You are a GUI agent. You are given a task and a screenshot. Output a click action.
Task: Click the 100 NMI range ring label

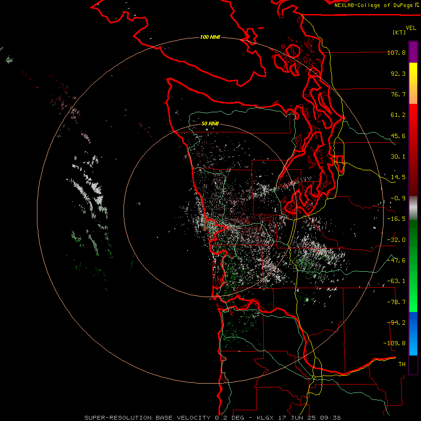(210, 37)
